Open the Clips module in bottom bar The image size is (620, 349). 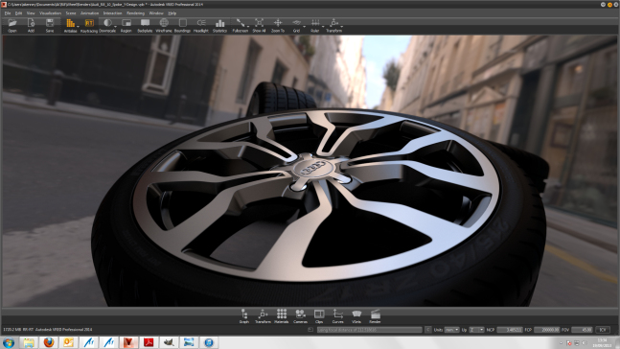coord(319,316)
